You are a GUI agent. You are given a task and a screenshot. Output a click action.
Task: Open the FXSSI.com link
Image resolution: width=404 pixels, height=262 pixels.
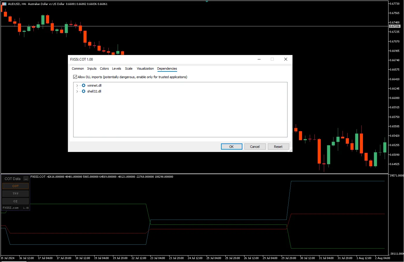point(11,208)
